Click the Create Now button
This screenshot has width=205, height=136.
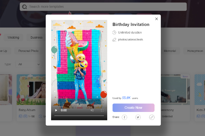(x=133, y=108)
